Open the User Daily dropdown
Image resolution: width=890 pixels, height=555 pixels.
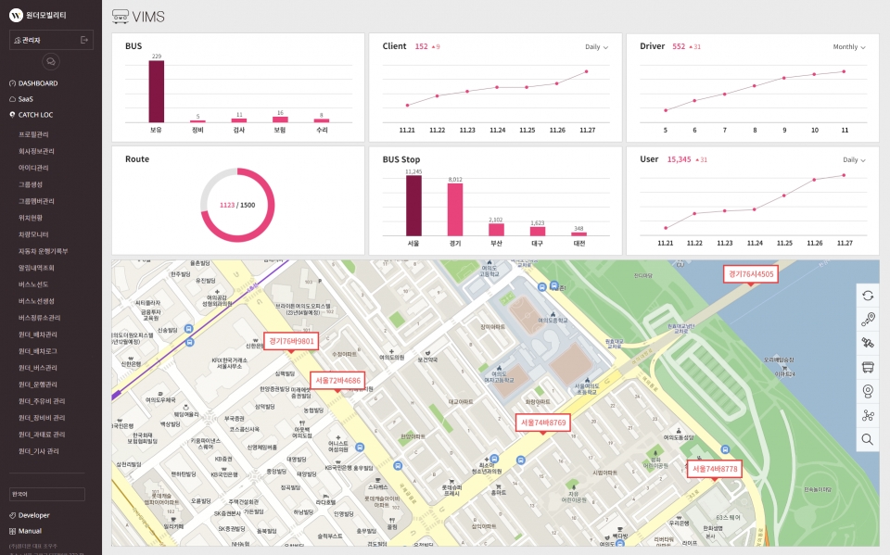[855, 159]
